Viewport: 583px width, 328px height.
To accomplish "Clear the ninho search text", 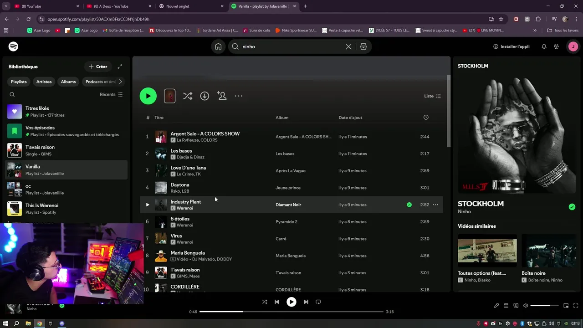I will (348, 46).
